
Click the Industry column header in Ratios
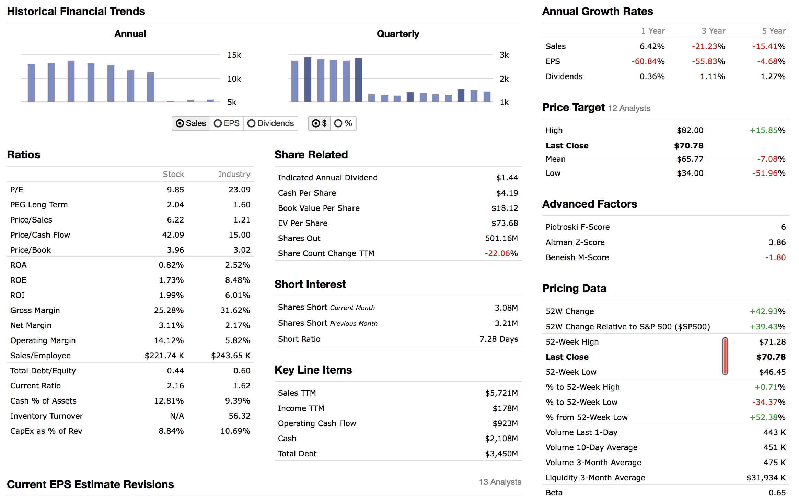tap(234, 174)
